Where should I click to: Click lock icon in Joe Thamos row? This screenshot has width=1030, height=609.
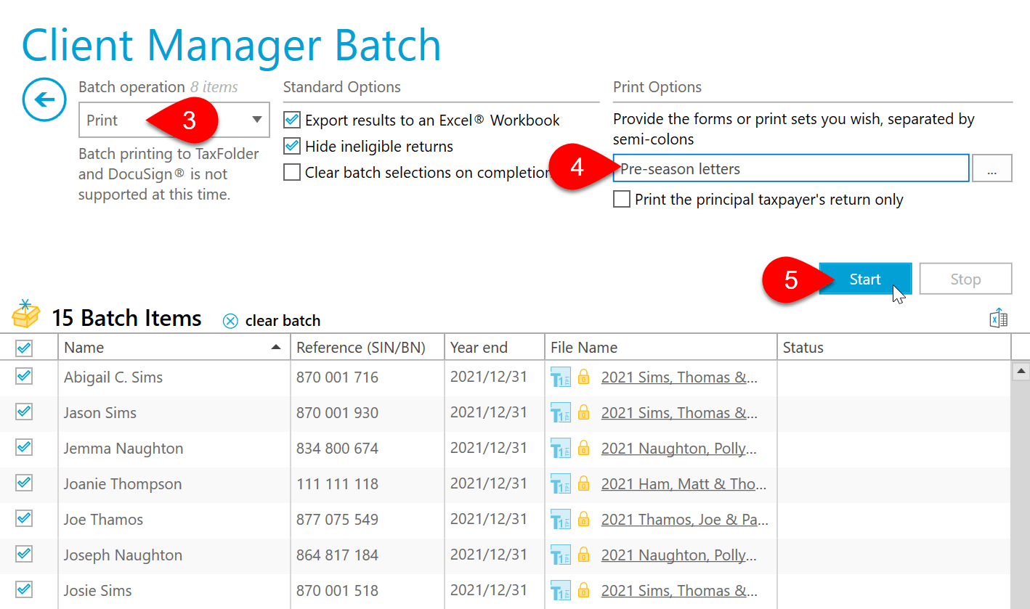[x=583, y=519]
